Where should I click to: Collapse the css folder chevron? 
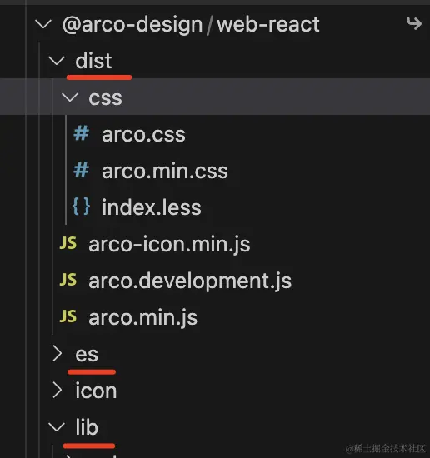[70, 97]
